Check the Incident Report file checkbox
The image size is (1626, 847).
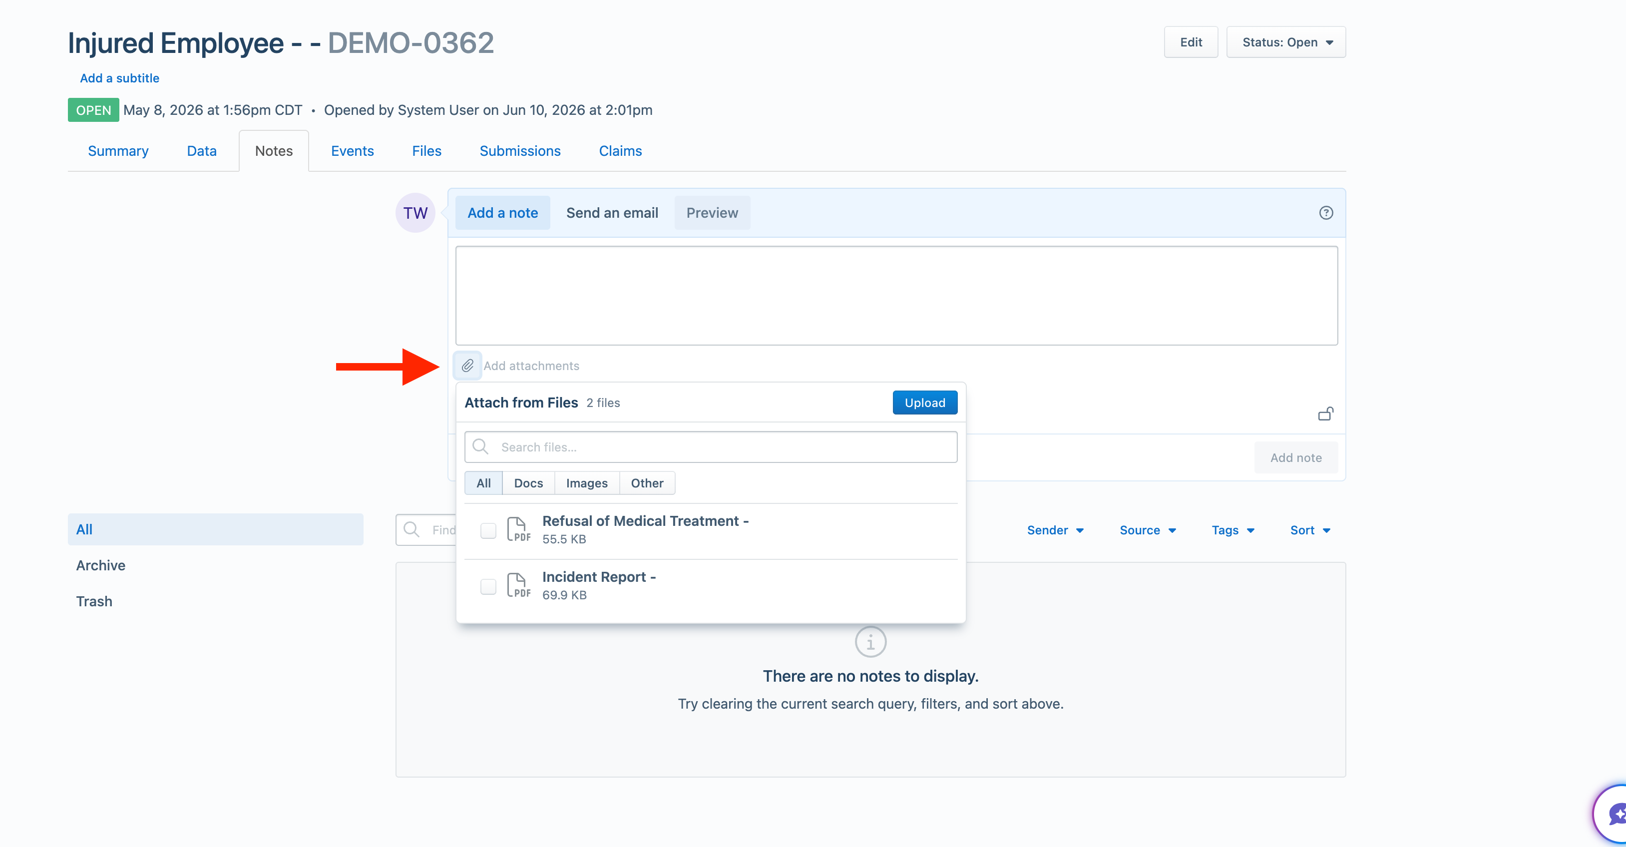pyautogui.click(x=488, y=586)
